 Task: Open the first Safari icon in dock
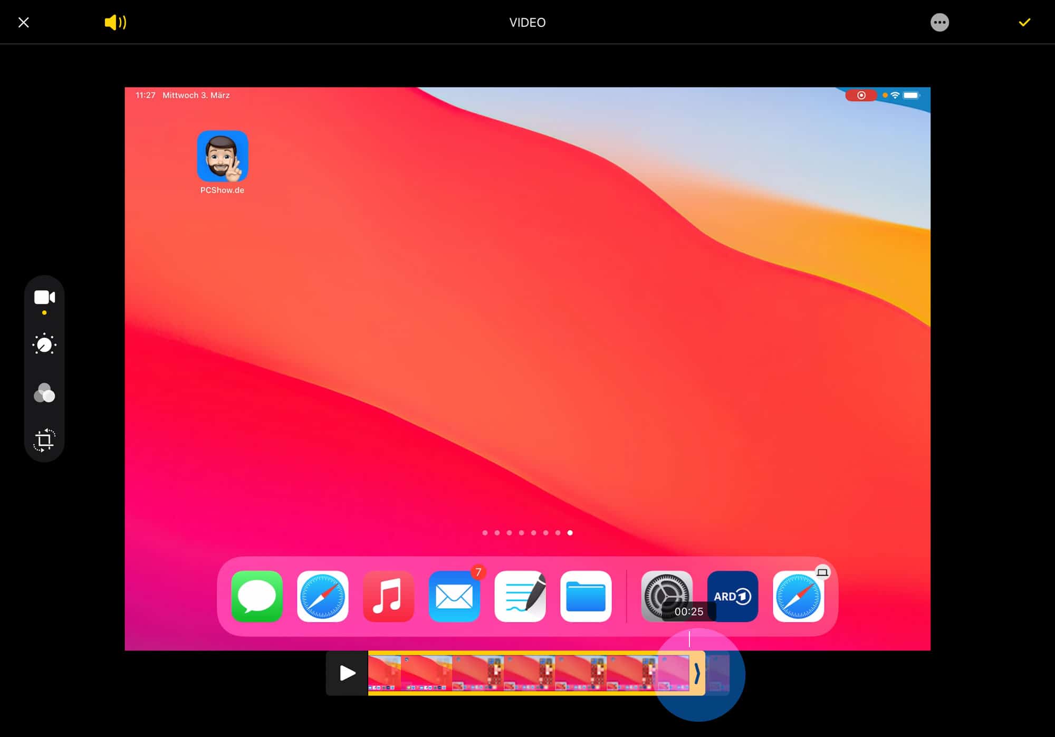tap(322, 596)
